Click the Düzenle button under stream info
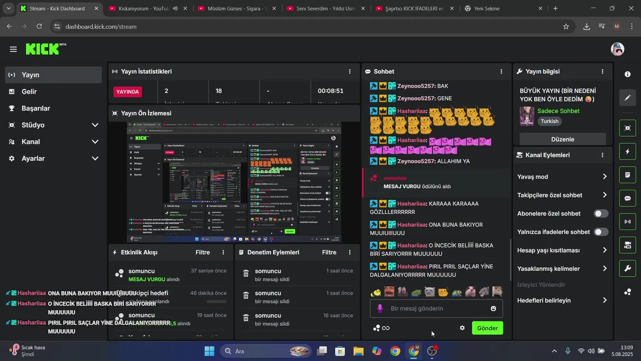The image size is (641, 361). [x=562, y=139]
